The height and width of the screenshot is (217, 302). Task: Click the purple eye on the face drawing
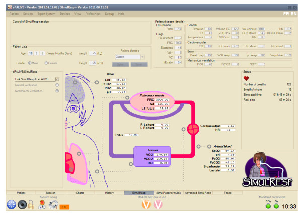(x=73, y=109)
